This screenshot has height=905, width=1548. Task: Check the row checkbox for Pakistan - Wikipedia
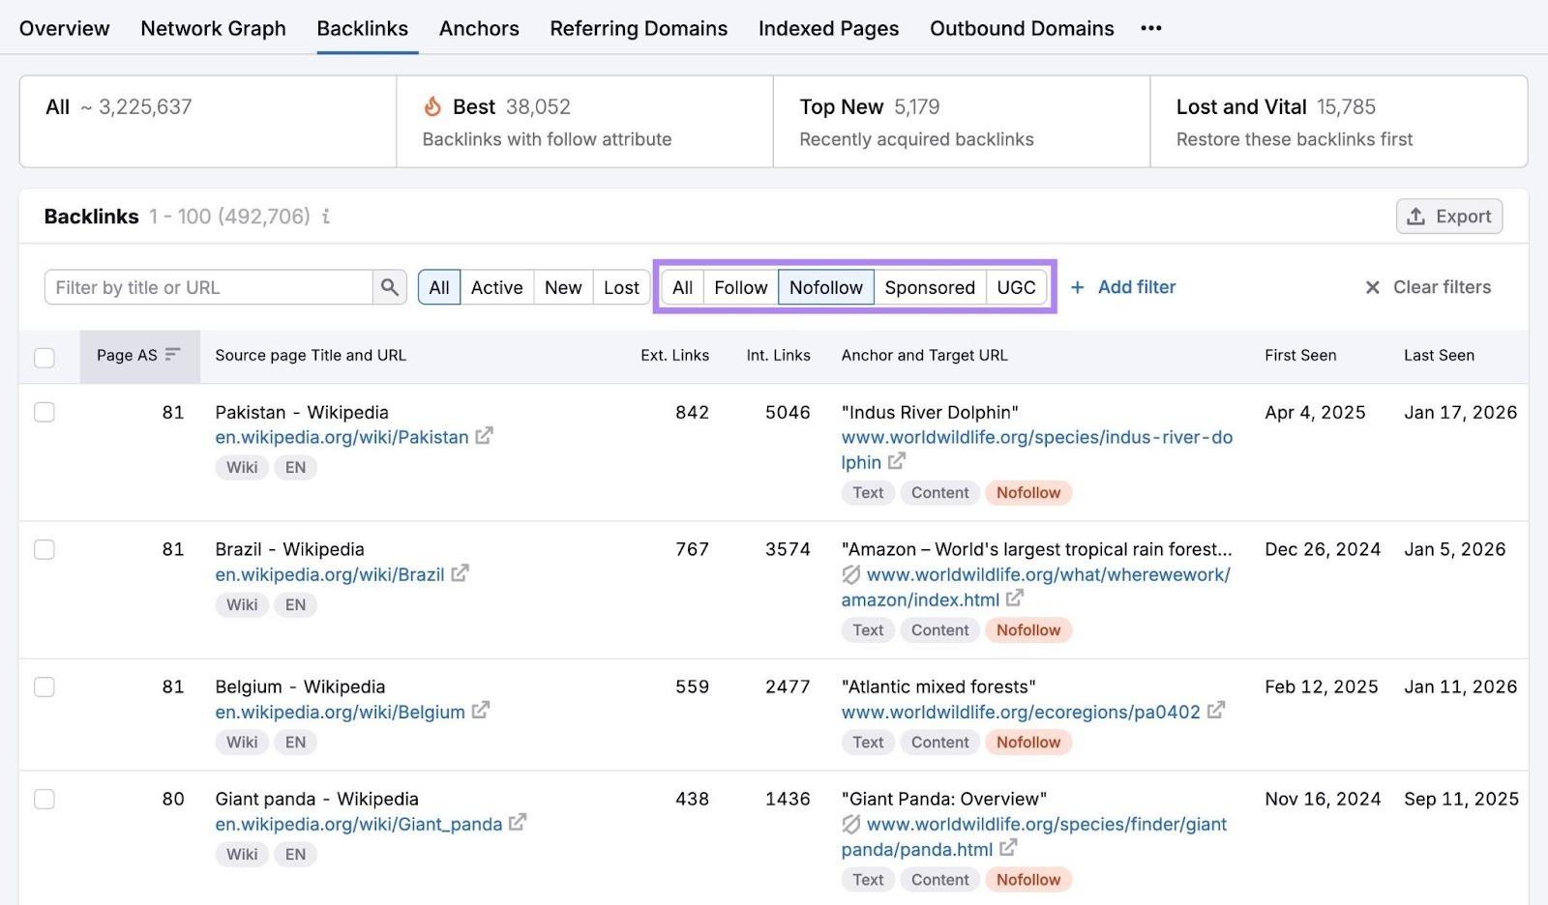pyautogui.click(x=45, y=412)
